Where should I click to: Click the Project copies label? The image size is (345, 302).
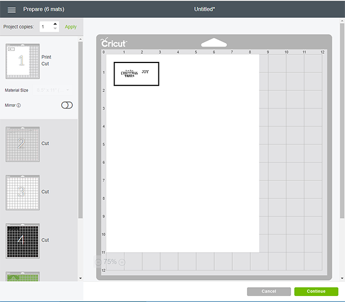click(19, 27)
